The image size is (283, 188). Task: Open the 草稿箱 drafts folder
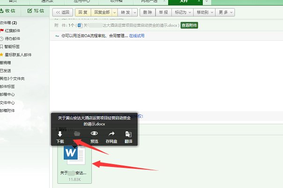point(6,62)
